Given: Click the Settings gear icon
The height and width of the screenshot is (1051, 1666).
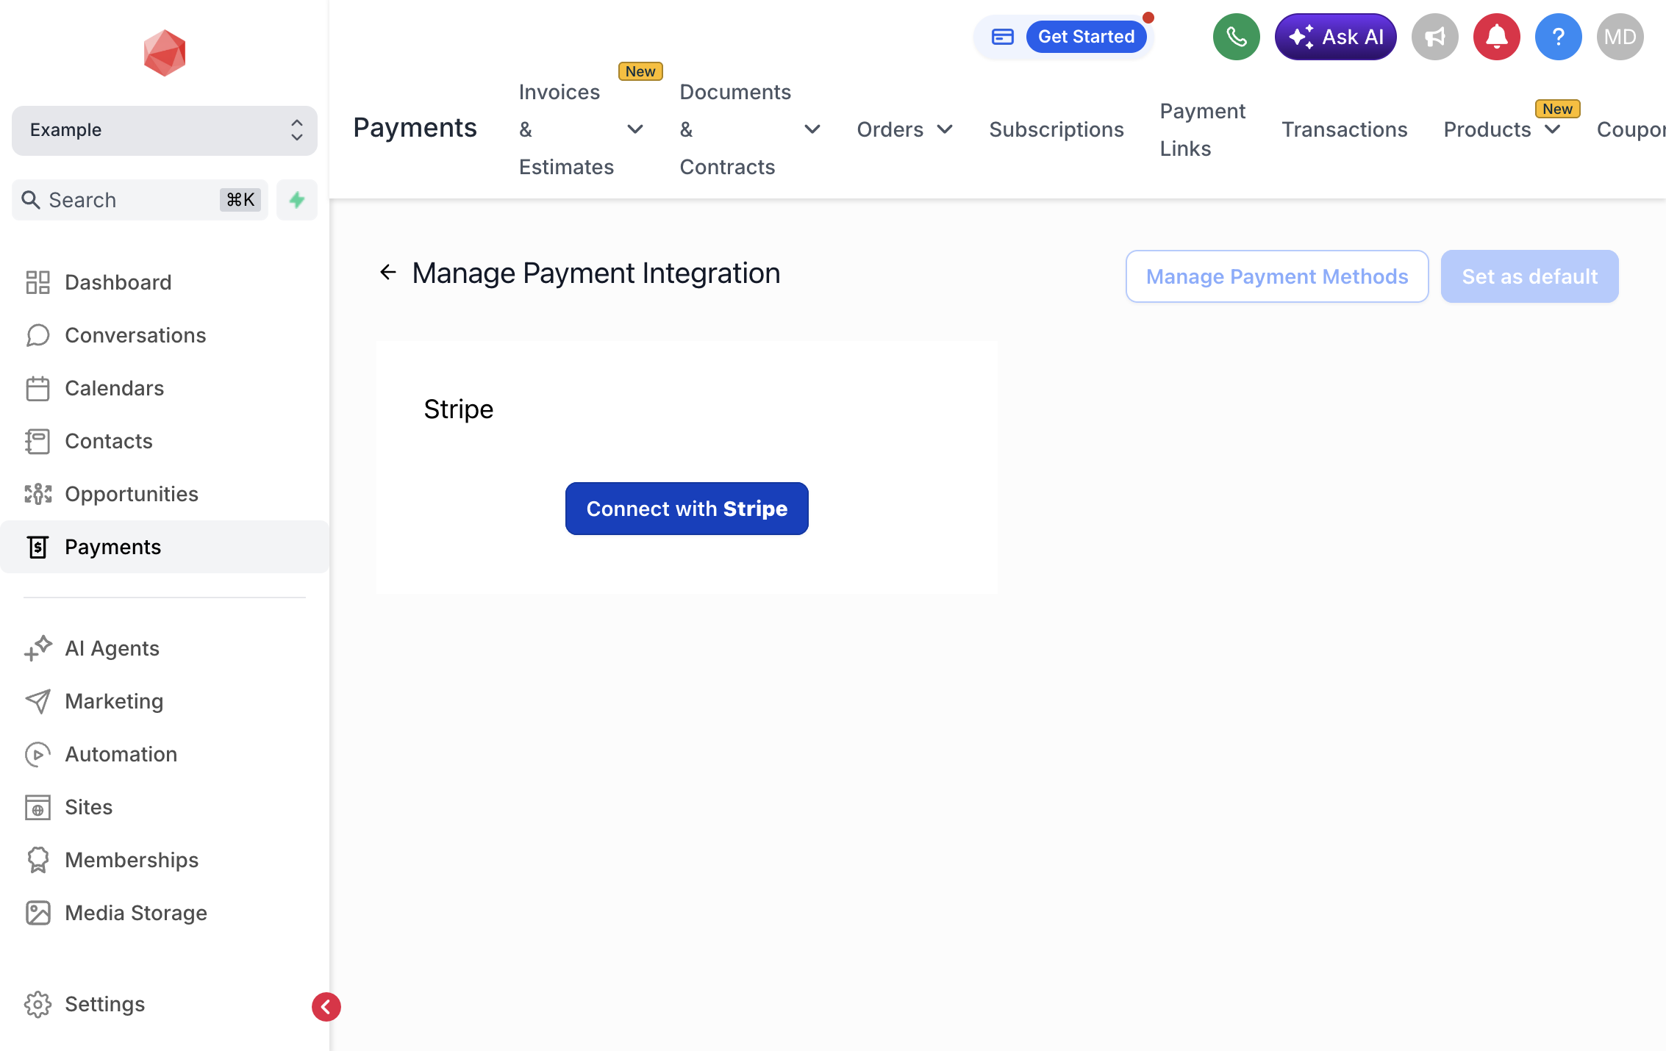Looking at the screenshot, I should (37, 1004).
